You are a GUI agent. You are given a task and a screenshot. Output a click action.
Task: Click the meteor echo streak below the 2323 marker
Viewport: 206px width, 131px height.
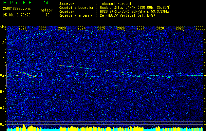click(78, 67)
